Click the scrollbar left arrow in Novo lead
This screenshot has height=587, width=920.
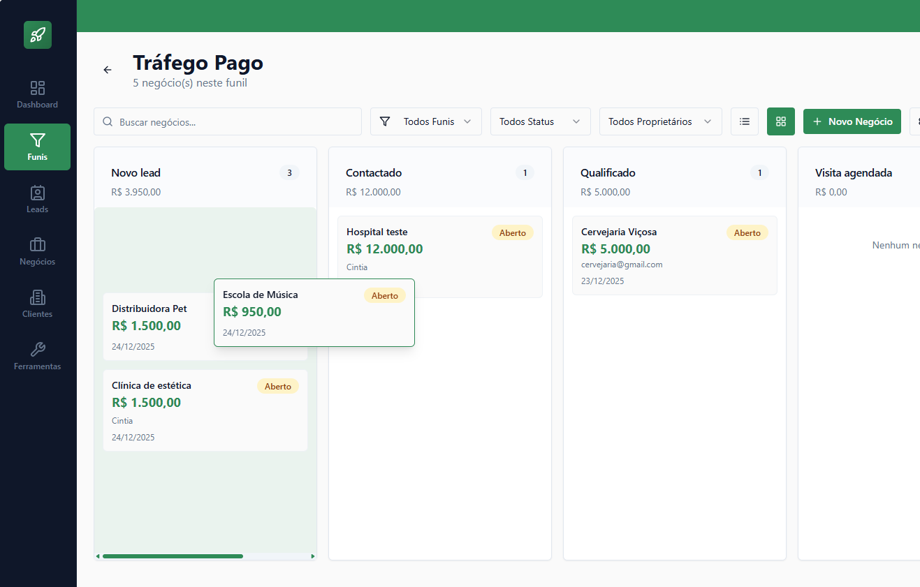tap(98, 556)
